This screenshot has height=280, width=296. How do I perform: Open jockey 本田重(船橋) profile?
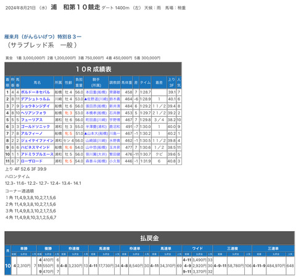pyautogui.click(x=96, y=92)
